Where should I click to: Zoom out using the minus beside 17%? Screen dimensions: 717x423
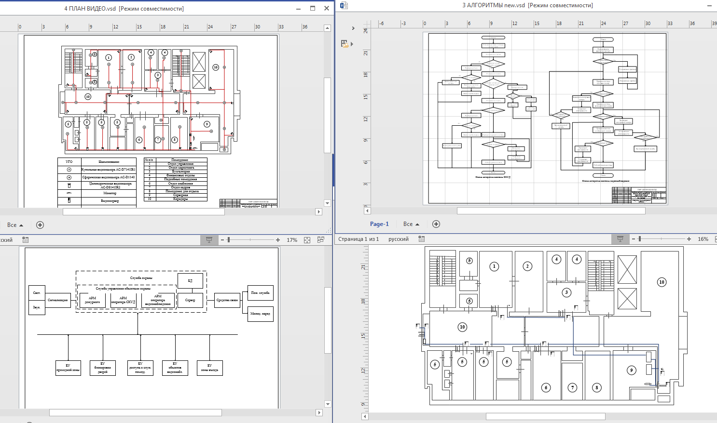[222, 240]
